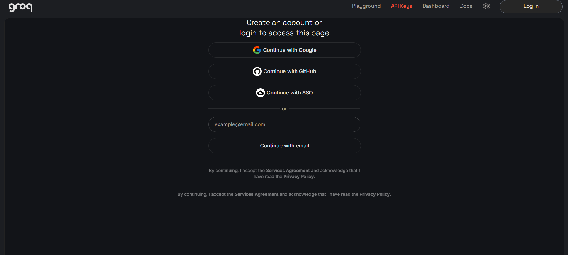Click the email address input field
Screen dimensions: 568x255
coord(284,124)
